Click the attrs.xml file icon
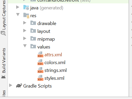The width and height of the screenshot is (132, 99). pos(40,54)
